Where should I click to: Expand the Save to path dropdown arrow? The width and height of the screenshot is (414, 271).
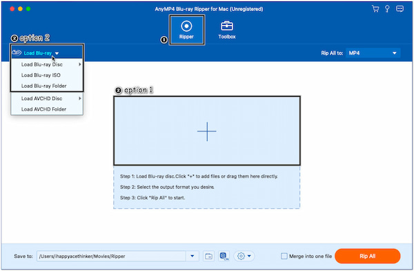[193, 256]
